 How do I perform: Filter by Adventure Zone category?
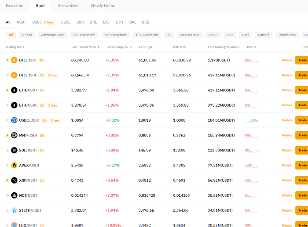pos(52,35)
